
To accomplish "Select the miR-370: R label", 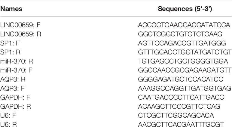I will tap(17, 61).
